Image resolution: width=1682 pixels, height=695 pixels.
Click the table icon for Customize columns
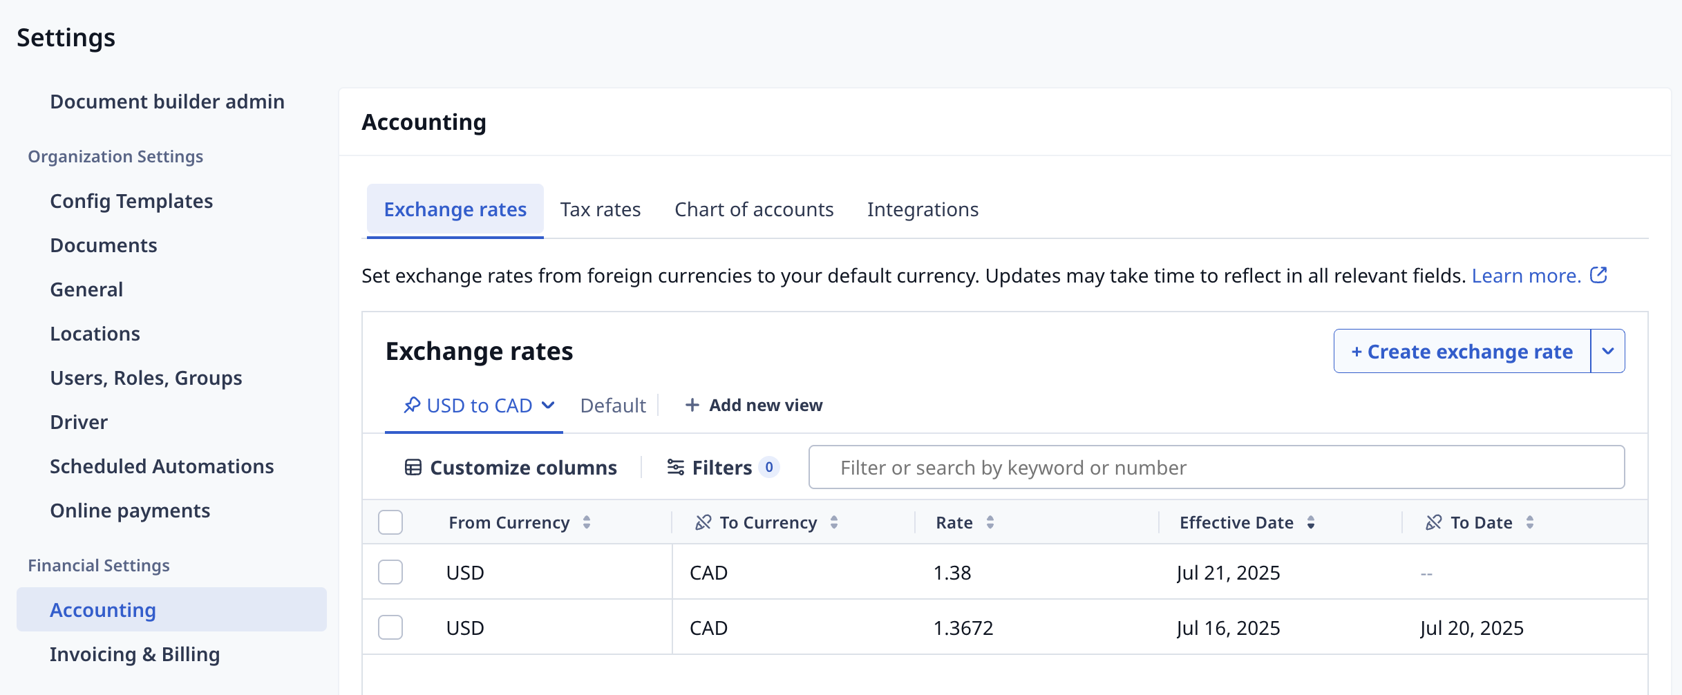[x=413, y=468]
